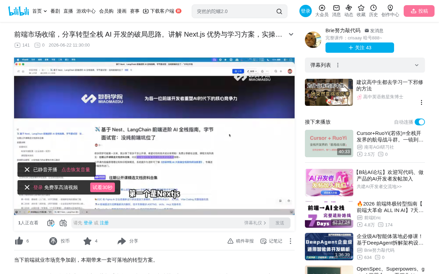Click 高中英语救星朱博士 uploader link
This screenshot has width=439, height=274.
click(383, 97)
